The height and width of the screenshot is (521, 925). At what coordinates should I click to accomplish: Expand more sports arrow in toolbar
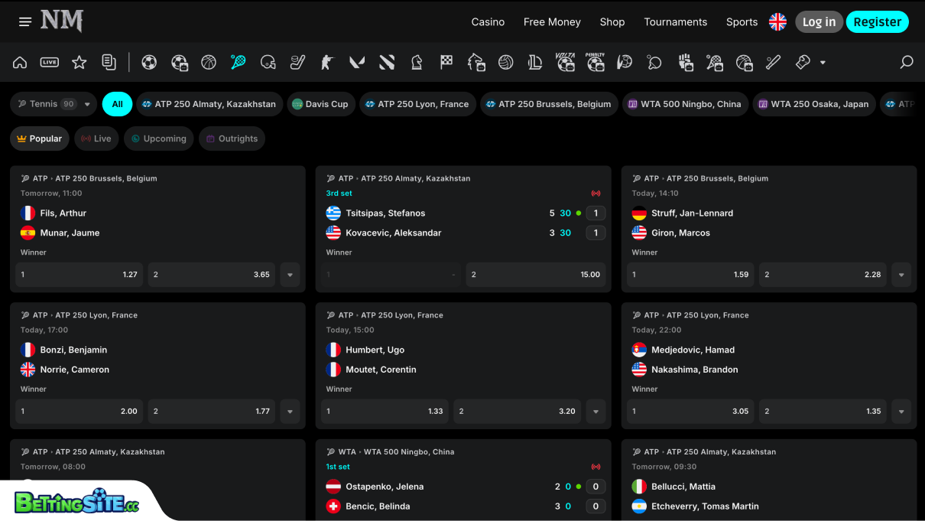(823, 63)
